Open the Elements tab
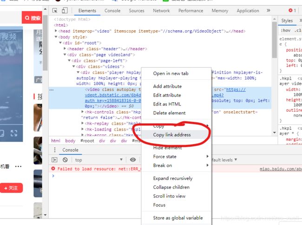Image resolution: width=302 pixels, height=225 pixels. click(87, 11)
